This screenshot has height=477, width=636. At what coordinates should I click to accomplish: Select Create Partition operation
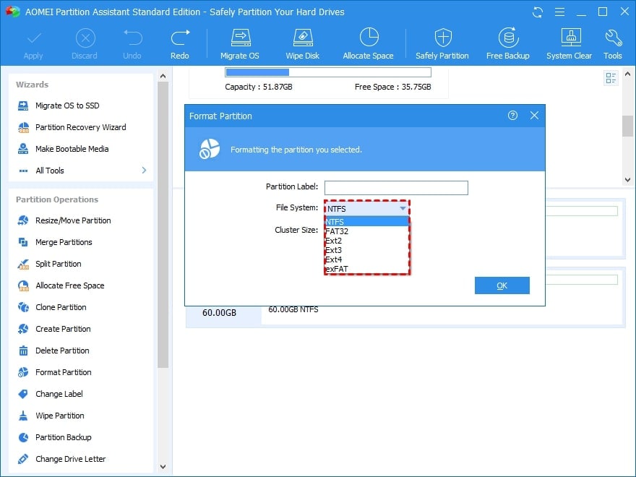pos(63,329)
